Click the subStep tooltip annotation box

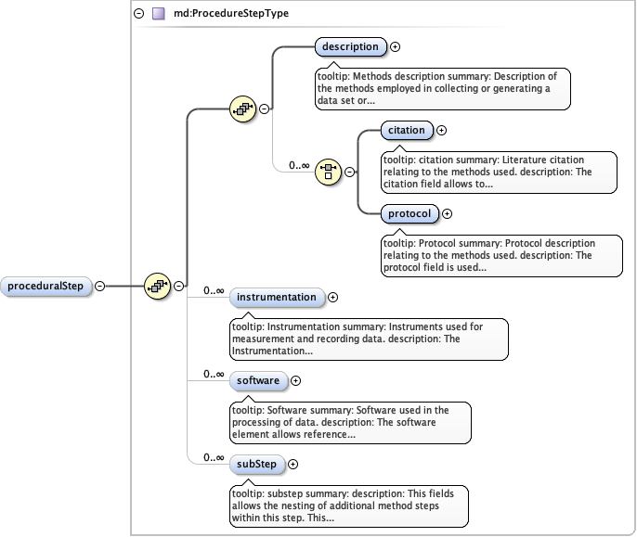[348, 505]
